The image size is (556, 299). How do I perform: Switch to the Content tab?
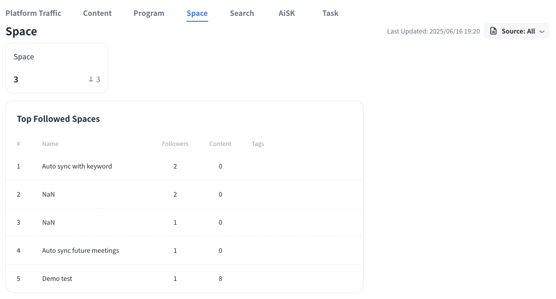click(97, 13)
